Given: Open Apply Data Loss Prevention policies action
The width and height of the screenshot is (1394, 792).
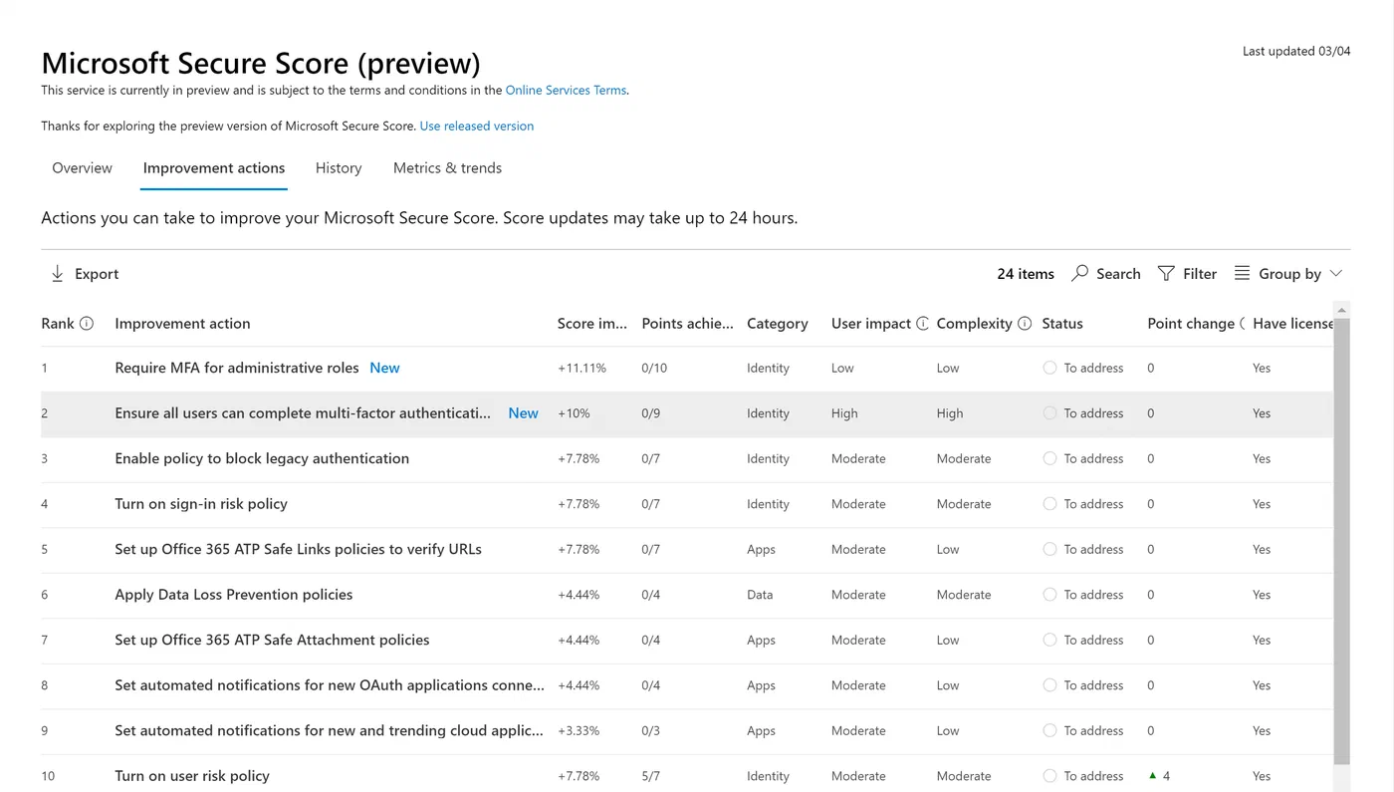Looking at the screenshot, I should click(x=234, y=594).
